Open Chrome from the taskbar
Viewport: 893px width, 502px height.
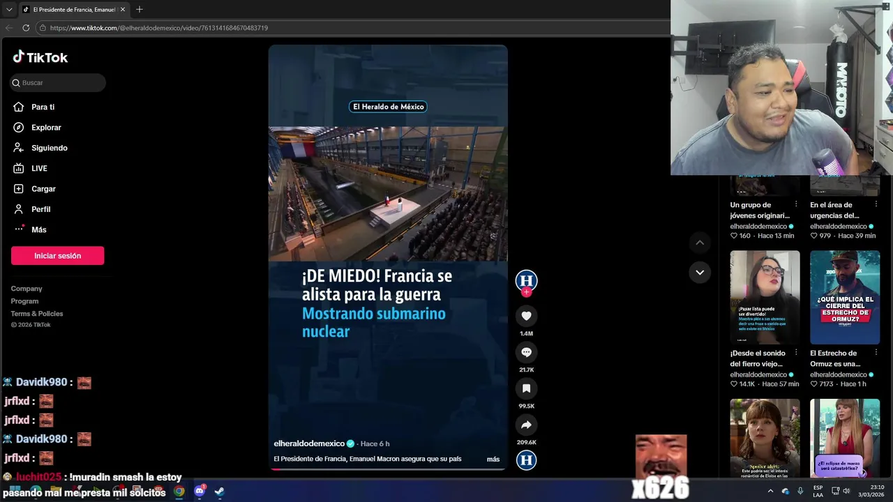pyautogui.click(x=179, y=491)
